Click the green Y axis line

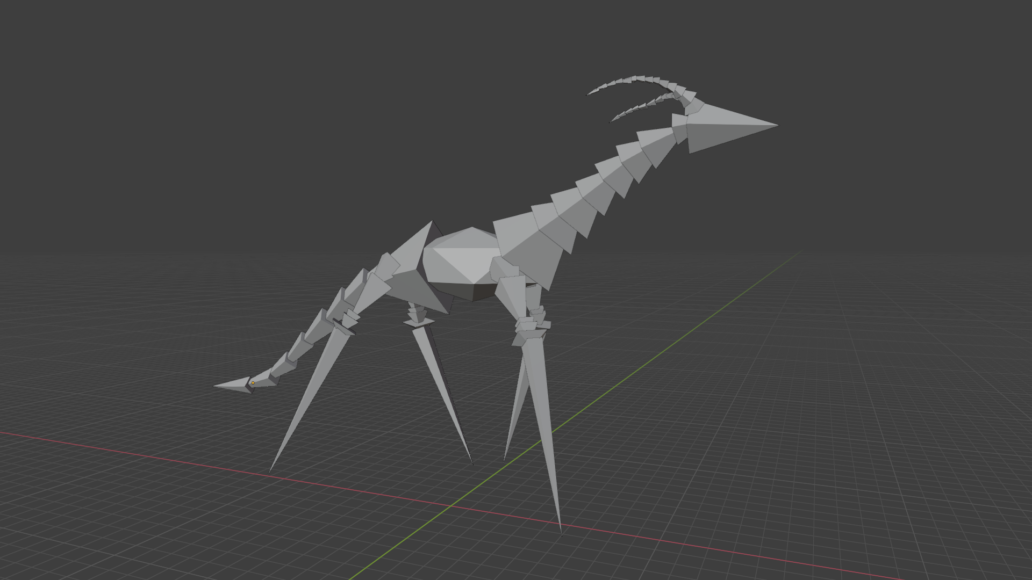pyautogui.click(x=672, y=344)
